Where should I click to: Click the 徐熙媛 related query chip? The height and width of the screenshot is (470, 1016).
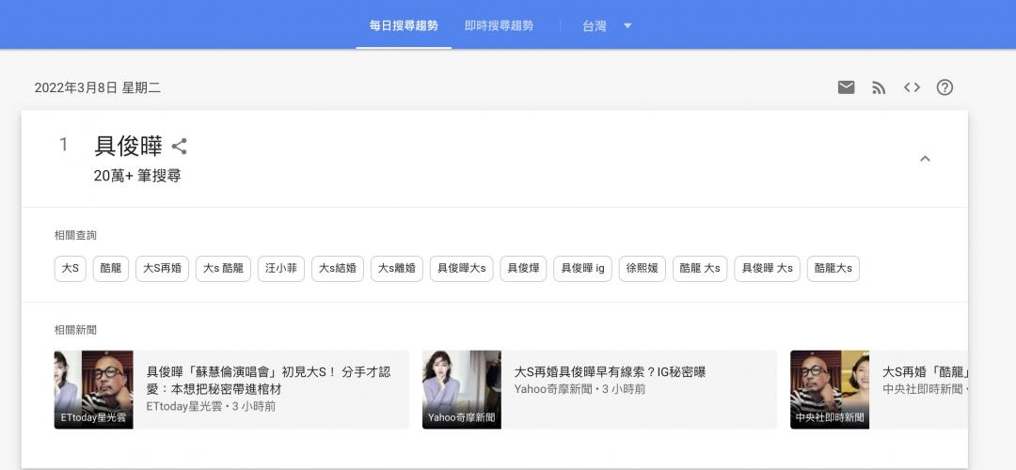tap(642, 269)
